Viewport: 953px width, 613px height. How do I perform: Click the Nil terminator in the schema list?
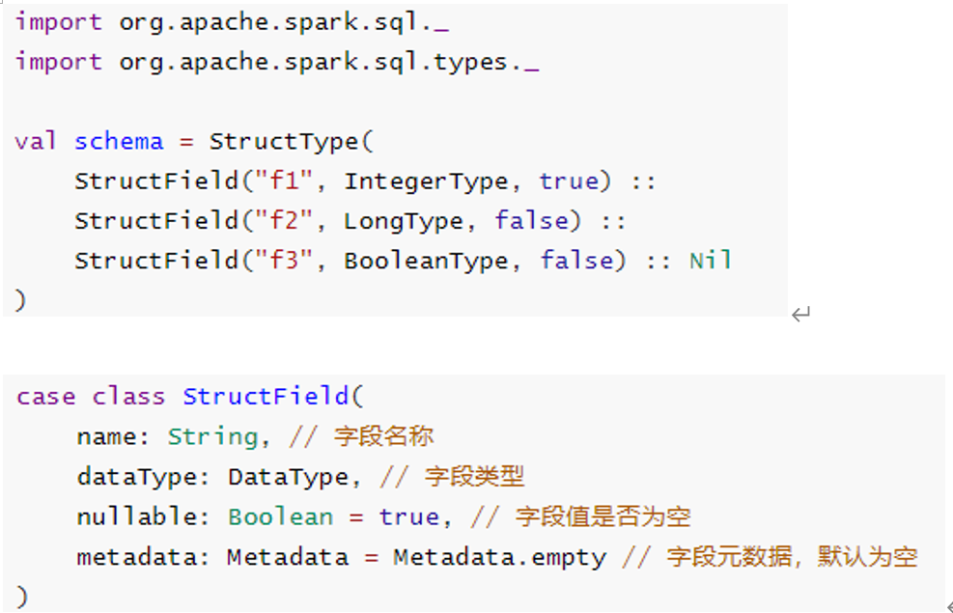click(710, 261)
